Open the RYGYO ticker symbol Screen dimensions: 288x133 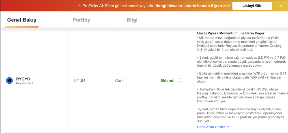[x=23, y=79]
